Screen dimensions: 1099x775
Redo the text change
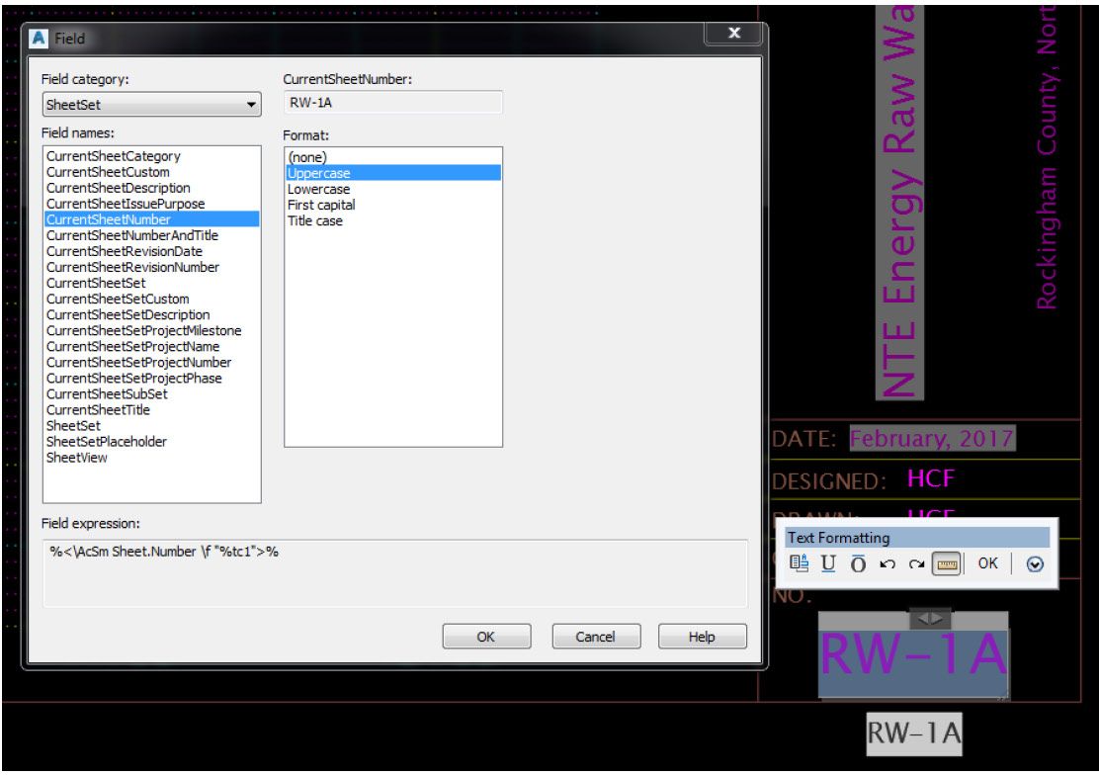click(916, 564)
